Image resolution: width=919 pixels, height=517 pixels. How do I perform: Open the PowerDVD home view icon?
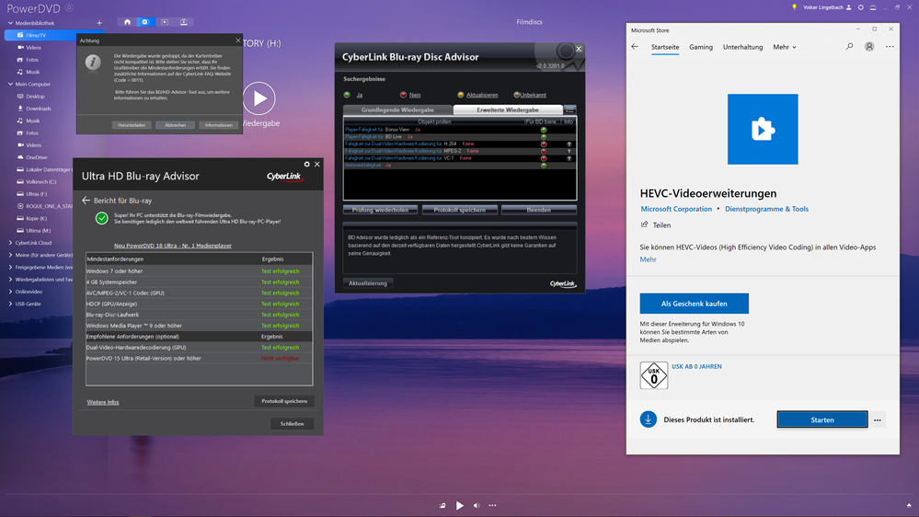[x=127, y=22]
